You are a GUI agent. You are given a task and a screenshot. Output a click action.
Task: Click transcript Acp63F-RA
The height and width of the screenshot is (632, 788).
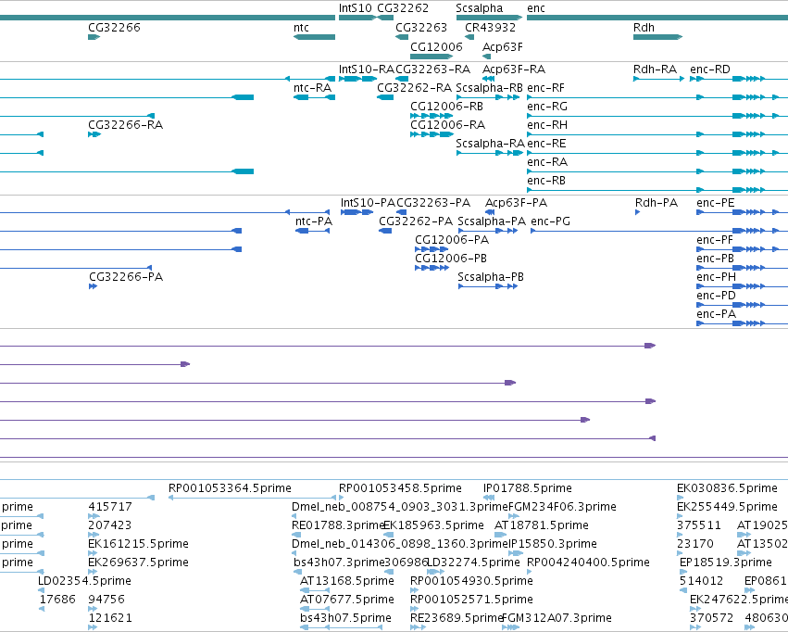pos(489,79)
